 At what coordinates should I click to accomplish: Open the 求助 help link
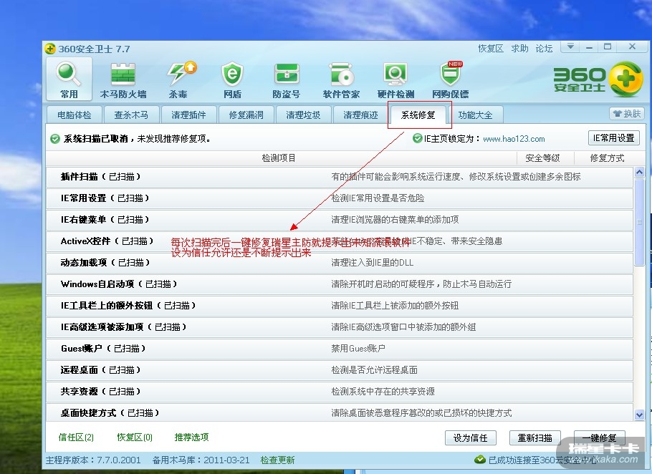coord(519,49)
